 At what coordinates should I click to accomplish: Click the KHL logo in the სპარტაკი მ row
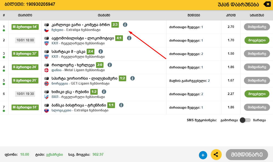(46, 57)
